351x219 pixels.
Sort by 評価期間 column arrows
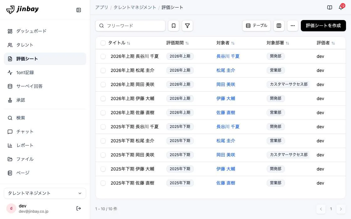(x=187, y=43)
